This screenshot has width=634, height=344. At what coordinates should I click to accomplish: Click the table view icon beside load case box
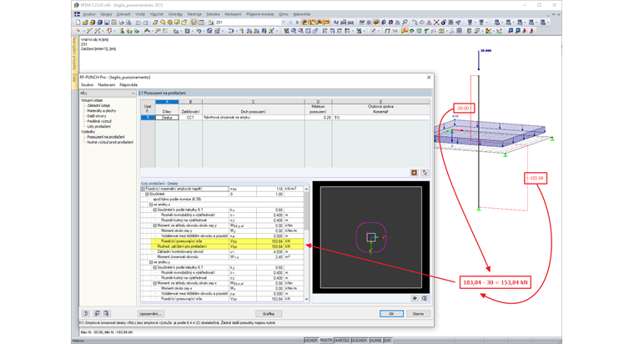pyautogui.click(x=201, y=23)
